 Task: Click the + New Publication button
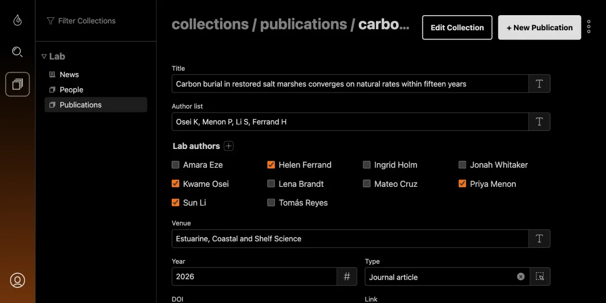pyautogui.click(x=540, y=27)
